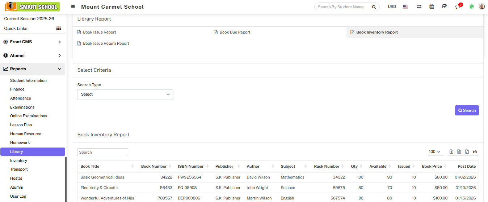Change rows per page from 100

tap(434, 152)
